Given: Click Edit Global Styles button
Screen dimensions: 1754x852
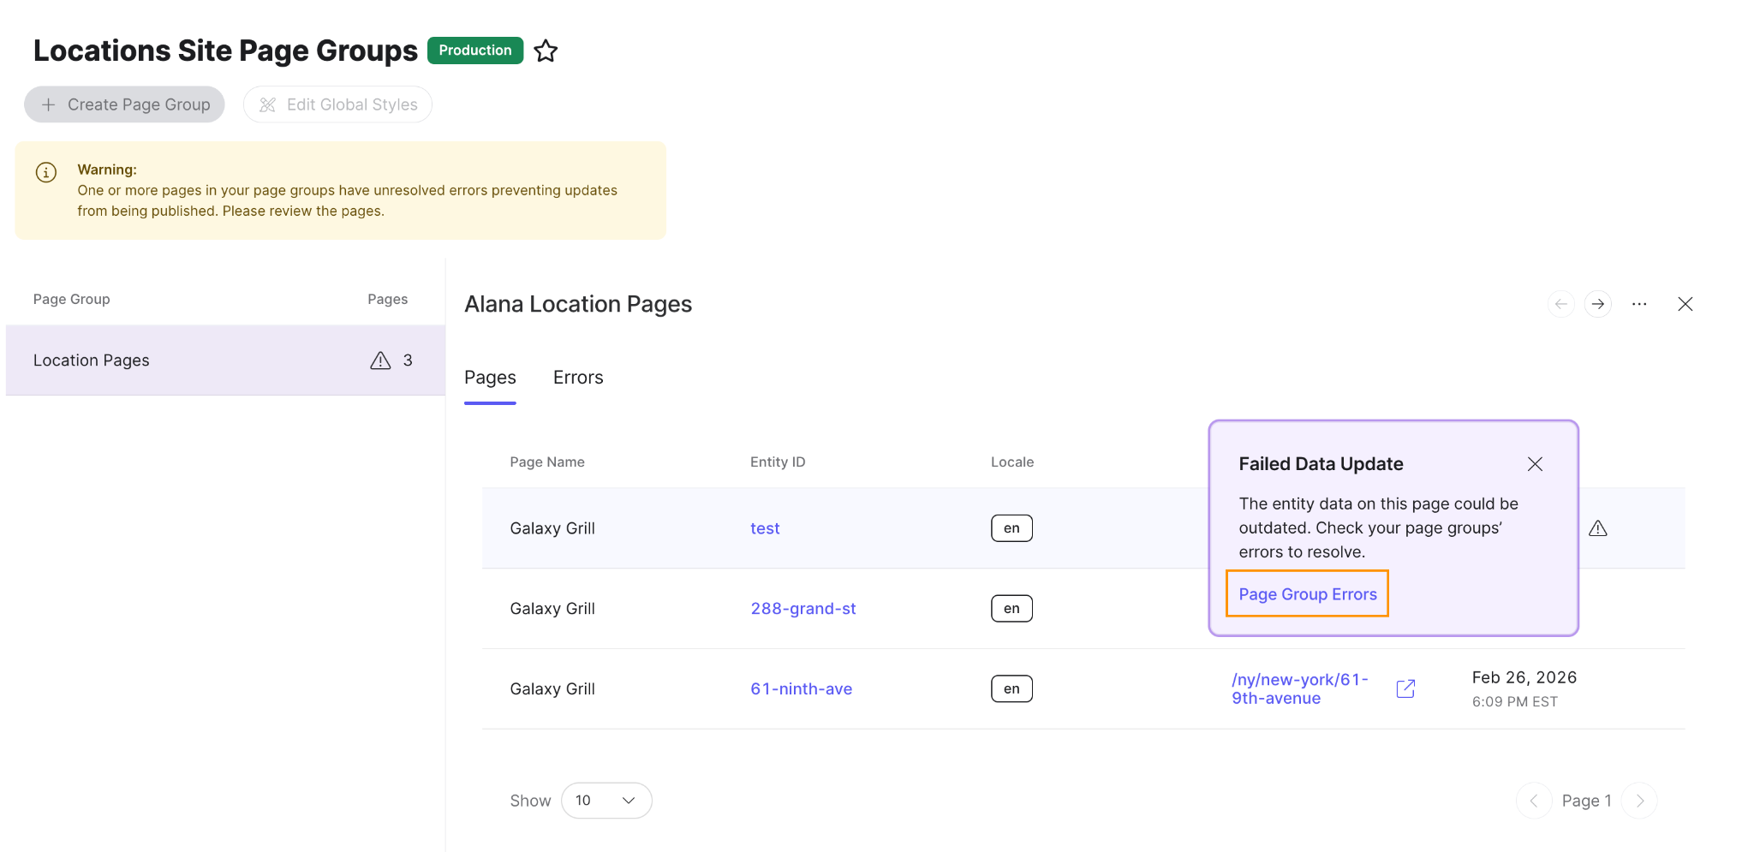Looking at the screenshot, I should tap(337, 104).
